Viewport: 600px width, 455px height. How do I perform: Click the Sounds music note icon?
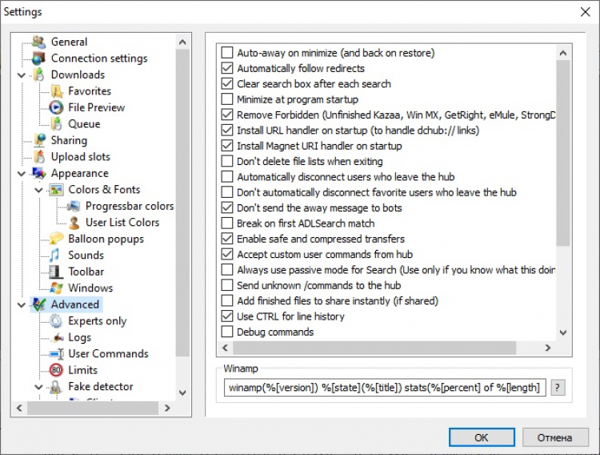[56, 255]
